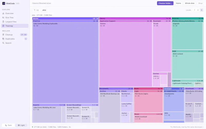The image size is (206, 129).
Task: Set treemap Levels to 3
Action: tap(201, 10)
